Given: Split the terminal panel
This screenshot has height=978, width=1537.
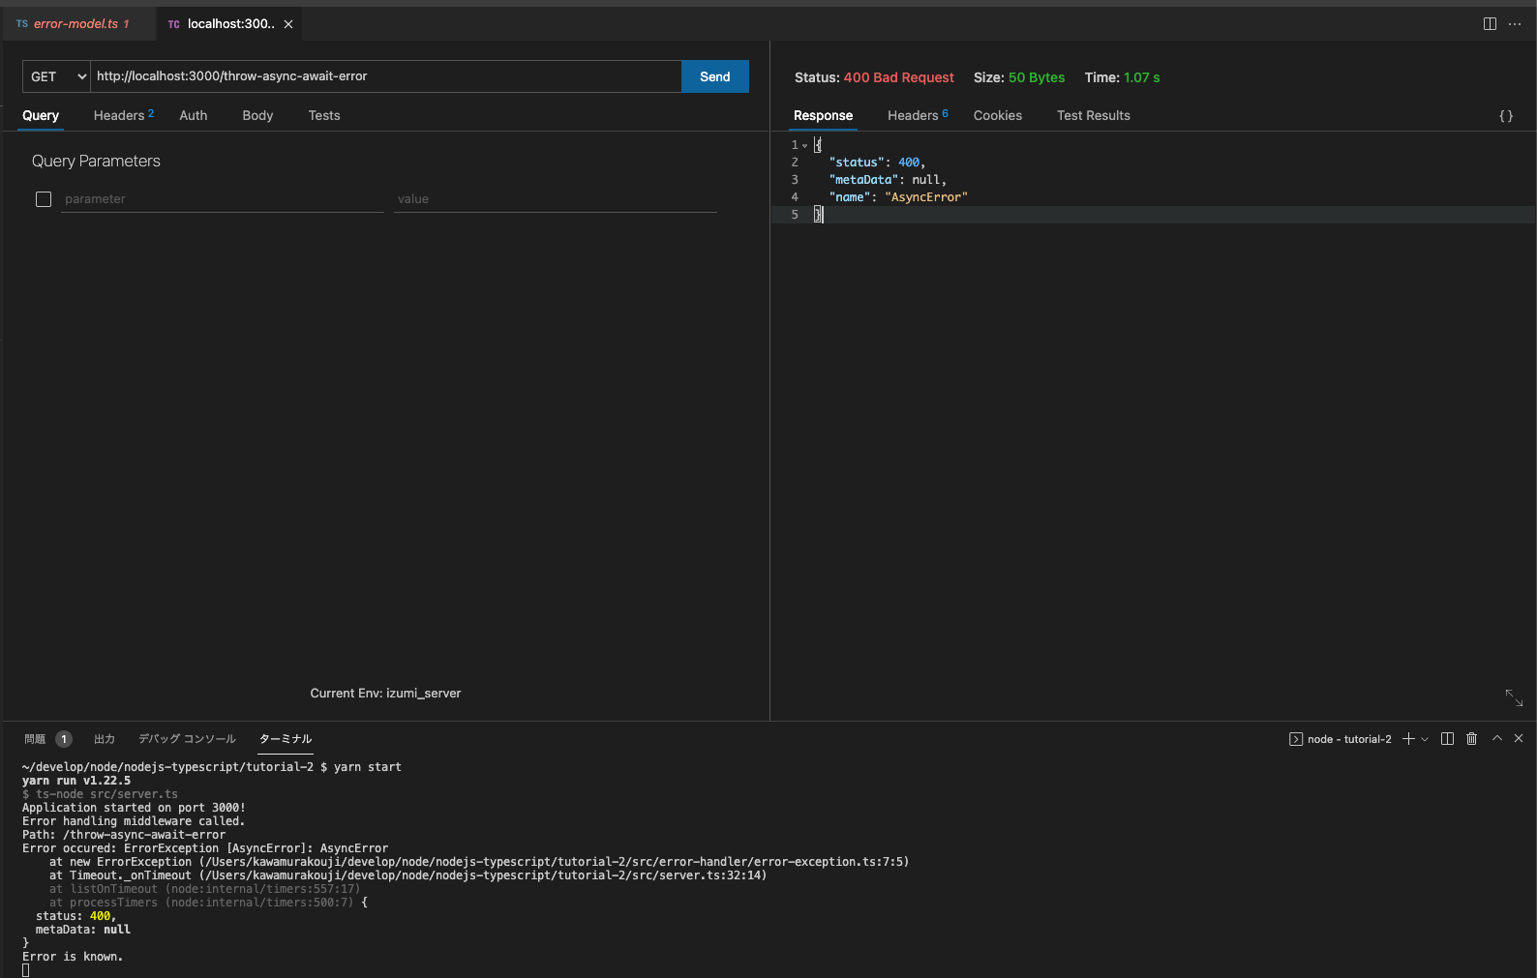Looking at the screenshot, I should tap(1447, 739).
